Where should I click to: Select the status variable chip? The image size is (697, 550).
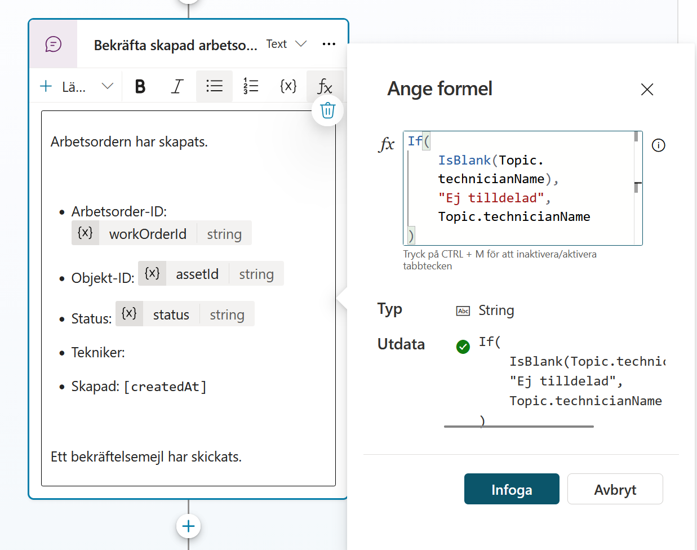pos(185,314)
